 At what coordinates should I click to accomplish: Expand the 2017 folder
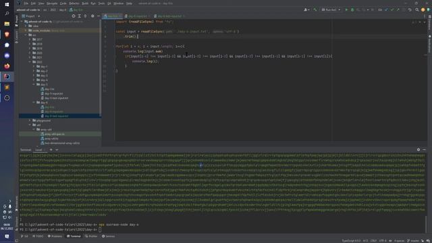(x=30, y=39)
